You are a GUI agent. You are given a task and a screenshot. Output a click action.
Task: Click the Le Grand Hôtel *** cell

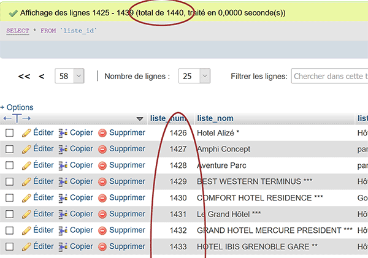229,214
